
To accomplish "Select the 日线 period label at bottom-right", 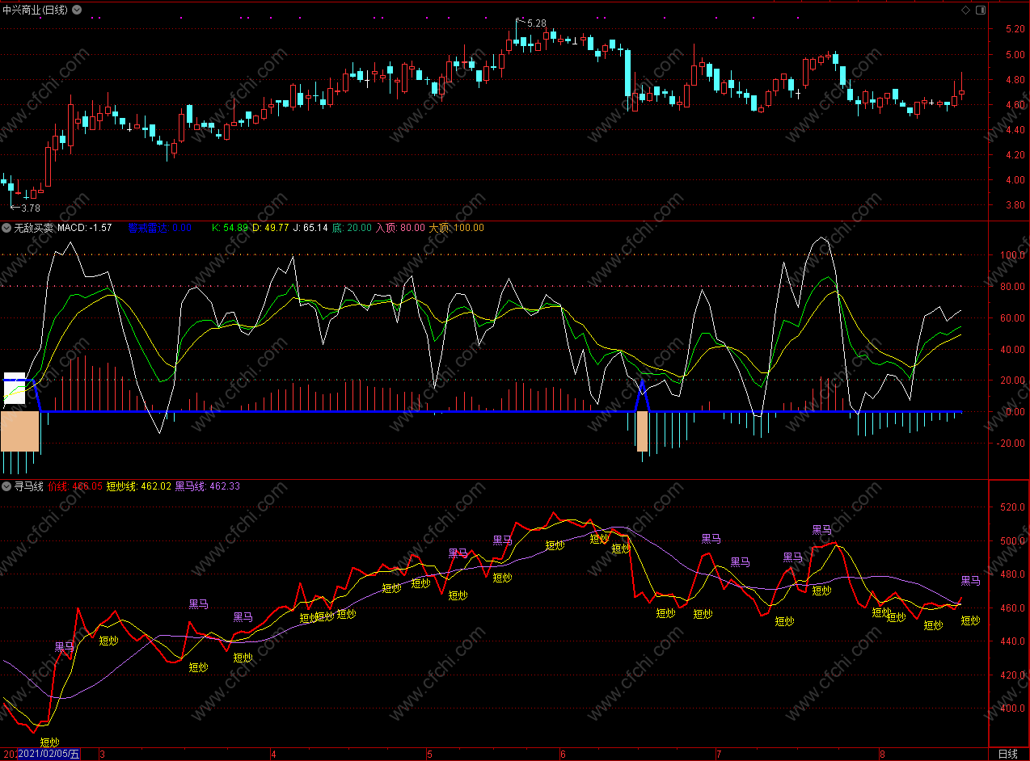I will tap(1007, 754).
